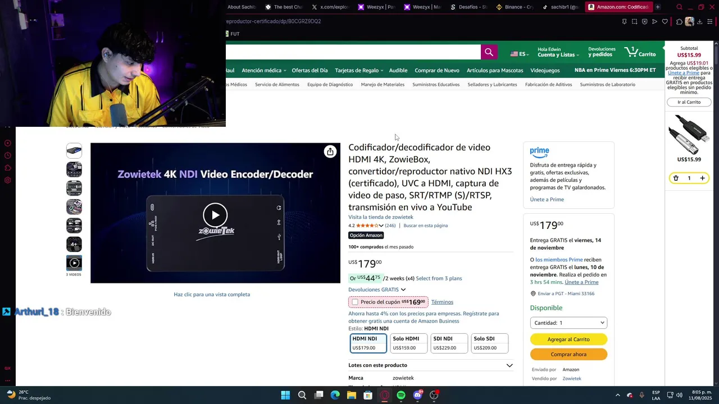Open Audible nav item
Viewport: 719px width, 404px height.
point(398,70)
